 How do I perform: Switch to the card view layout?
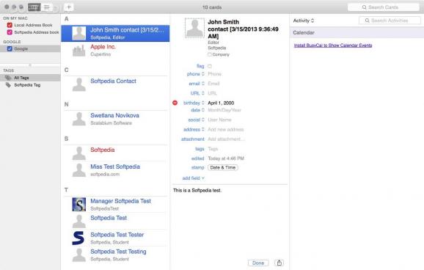click(x=34, y=7)
